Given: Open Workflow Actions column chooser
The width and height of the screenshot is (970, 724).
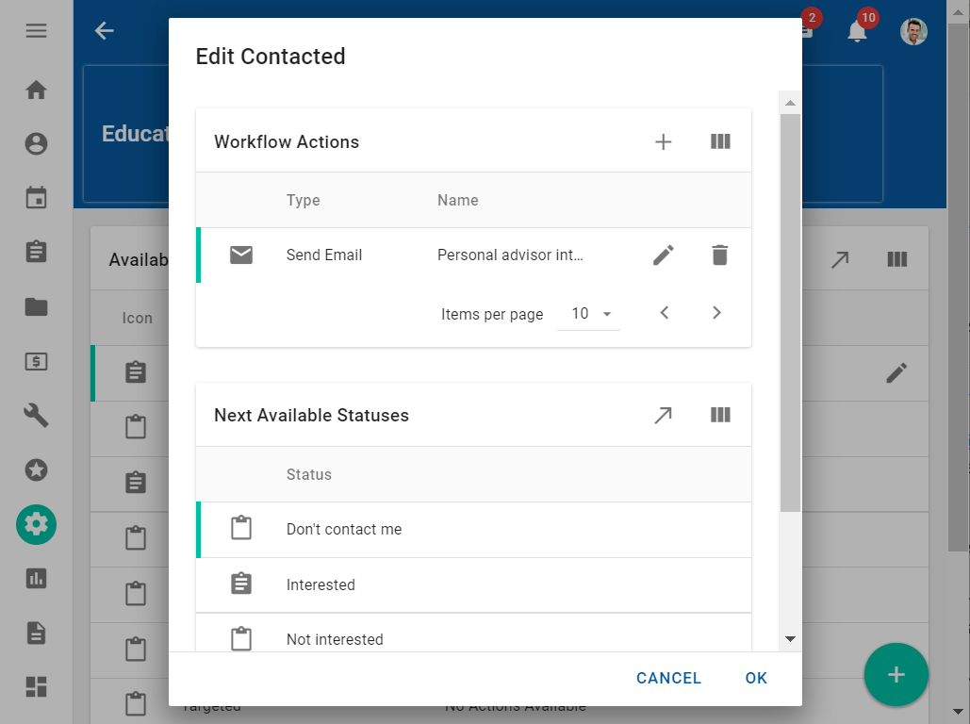Looking at the screenshot, I should (x=720, y=142).
